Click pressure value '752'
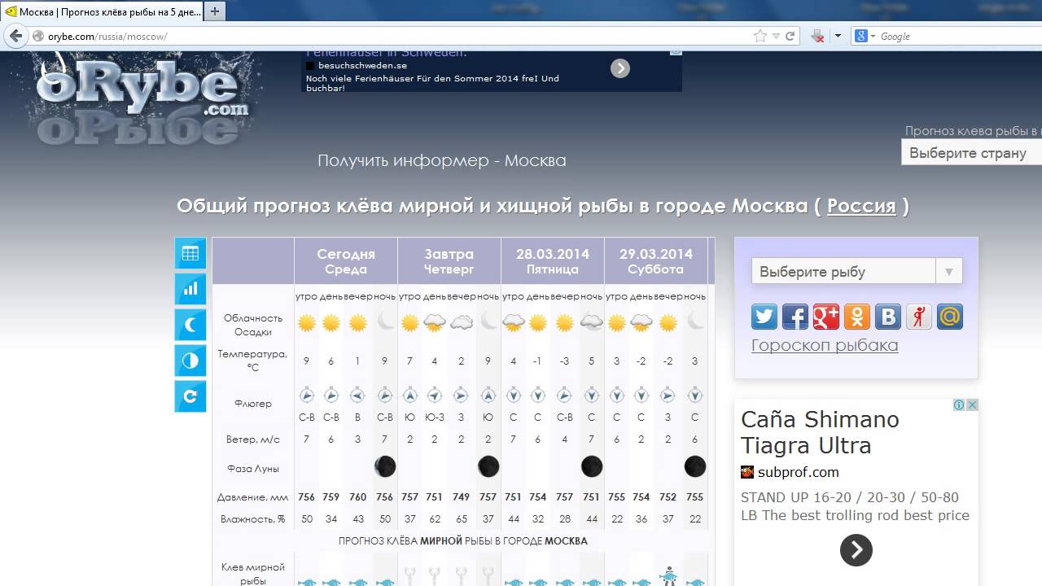Viewport: 1042px width, 586px height. pos(668,496)
